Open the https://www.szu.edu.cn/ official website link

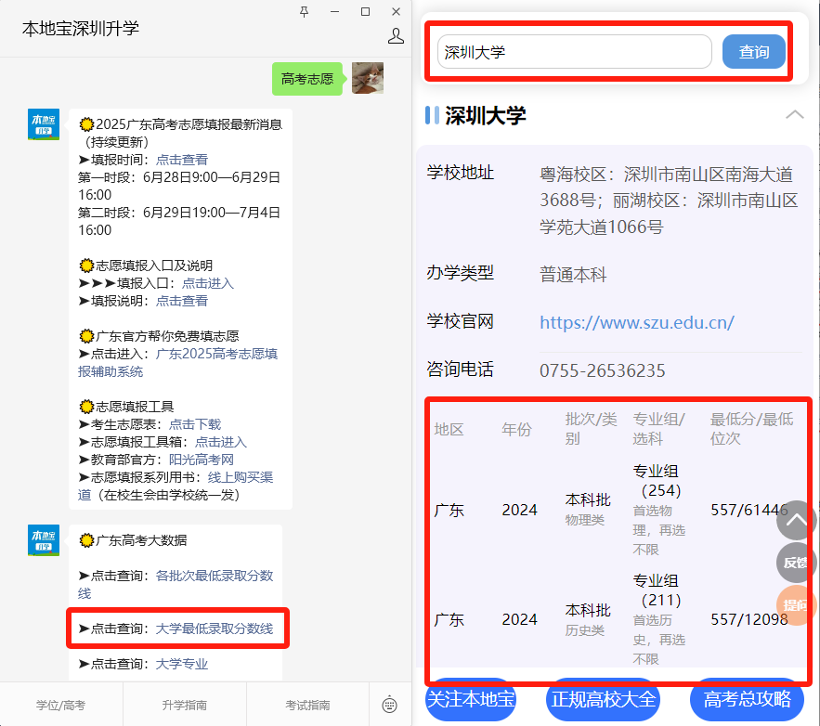(636, 322)
